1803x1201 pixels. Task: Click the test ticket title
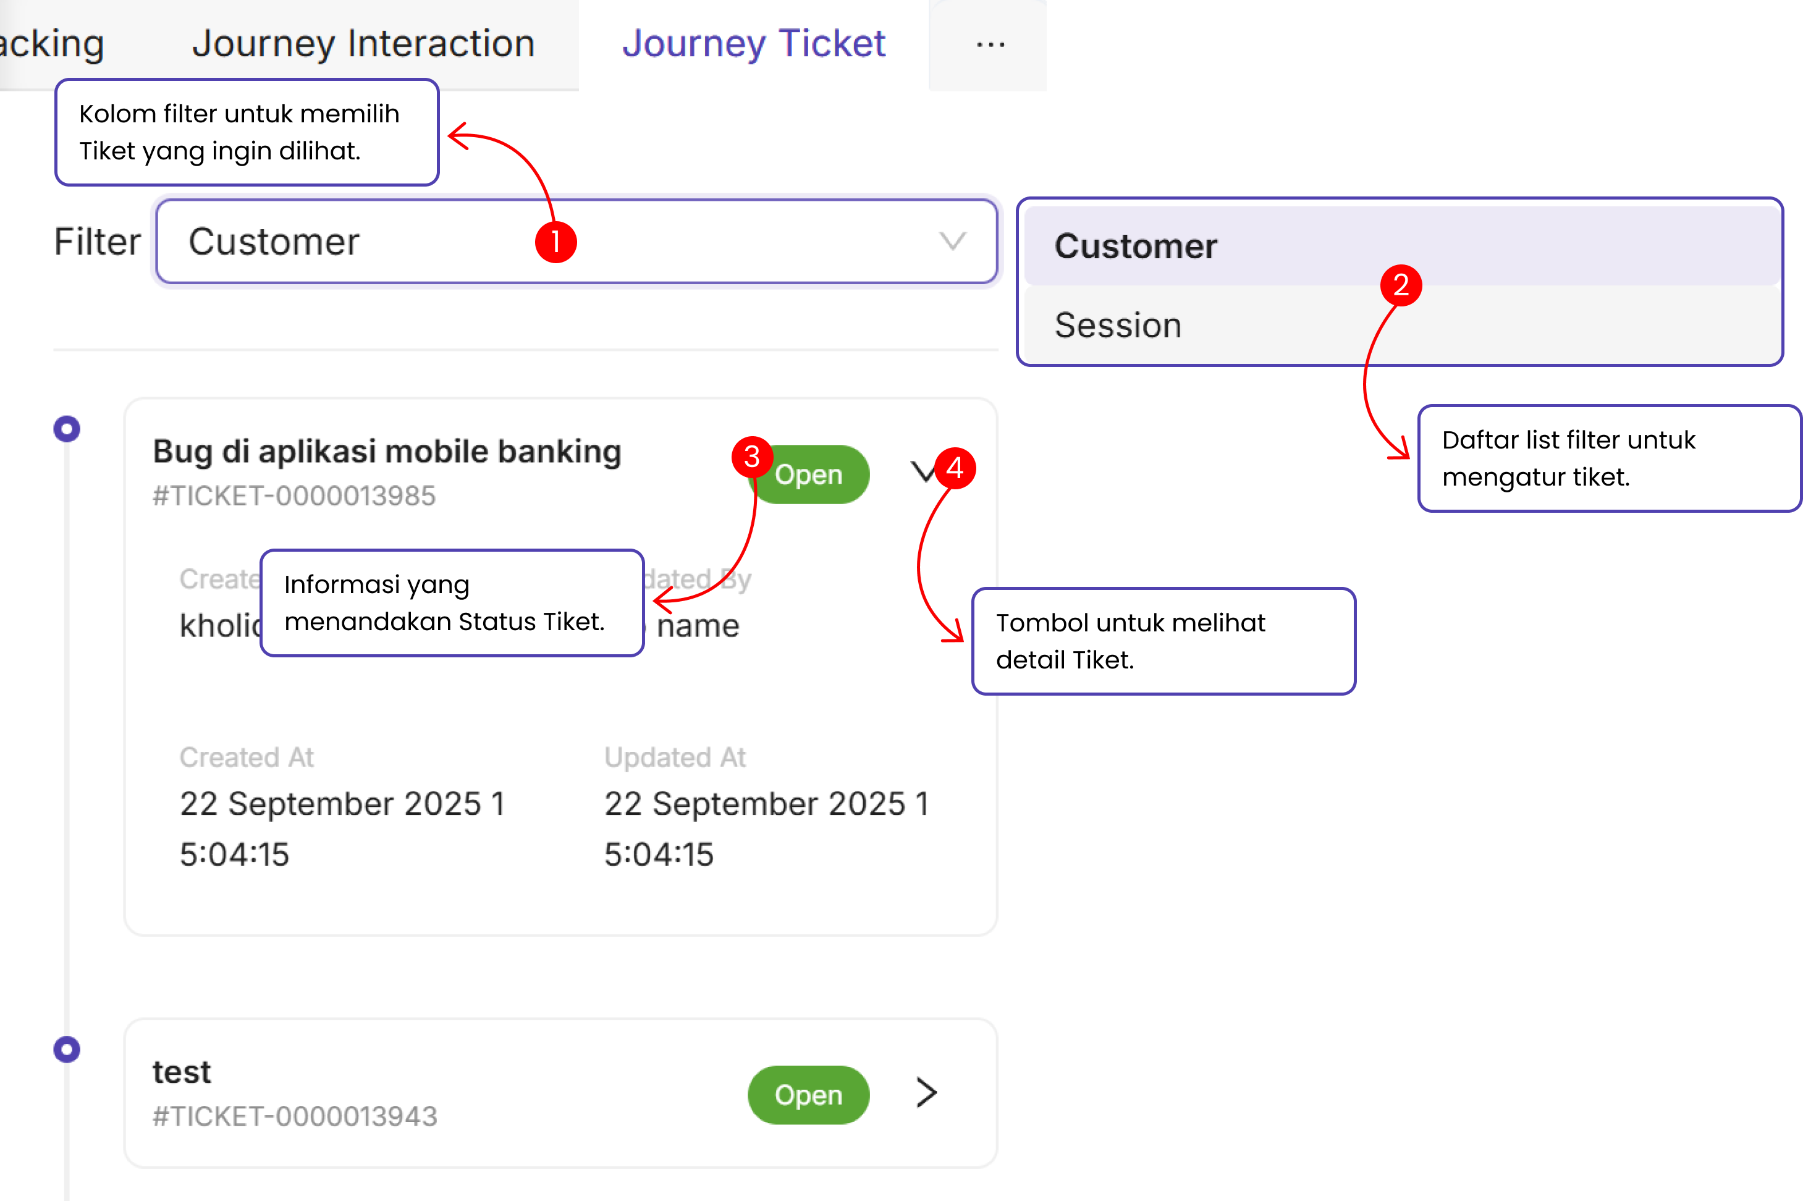(x=182, y=1072)
